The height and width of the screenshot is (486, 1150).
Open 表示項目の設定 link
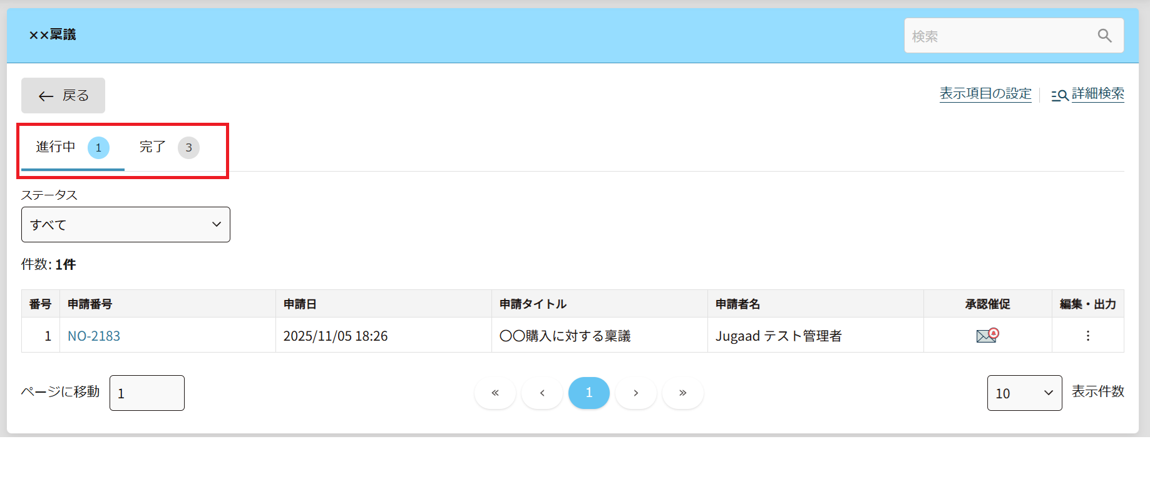(985, 94)
